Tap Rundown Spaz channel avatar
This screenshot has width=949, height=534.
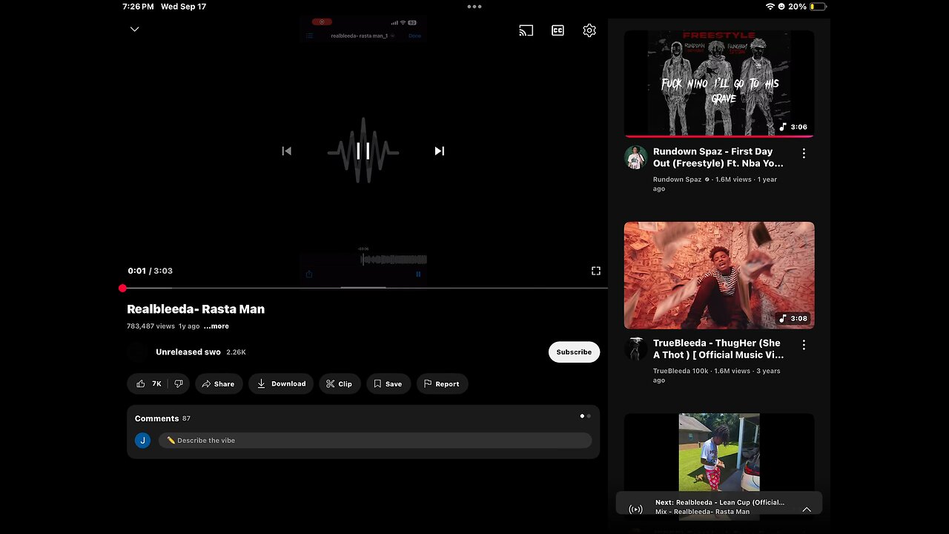click(x=635, y=157)
